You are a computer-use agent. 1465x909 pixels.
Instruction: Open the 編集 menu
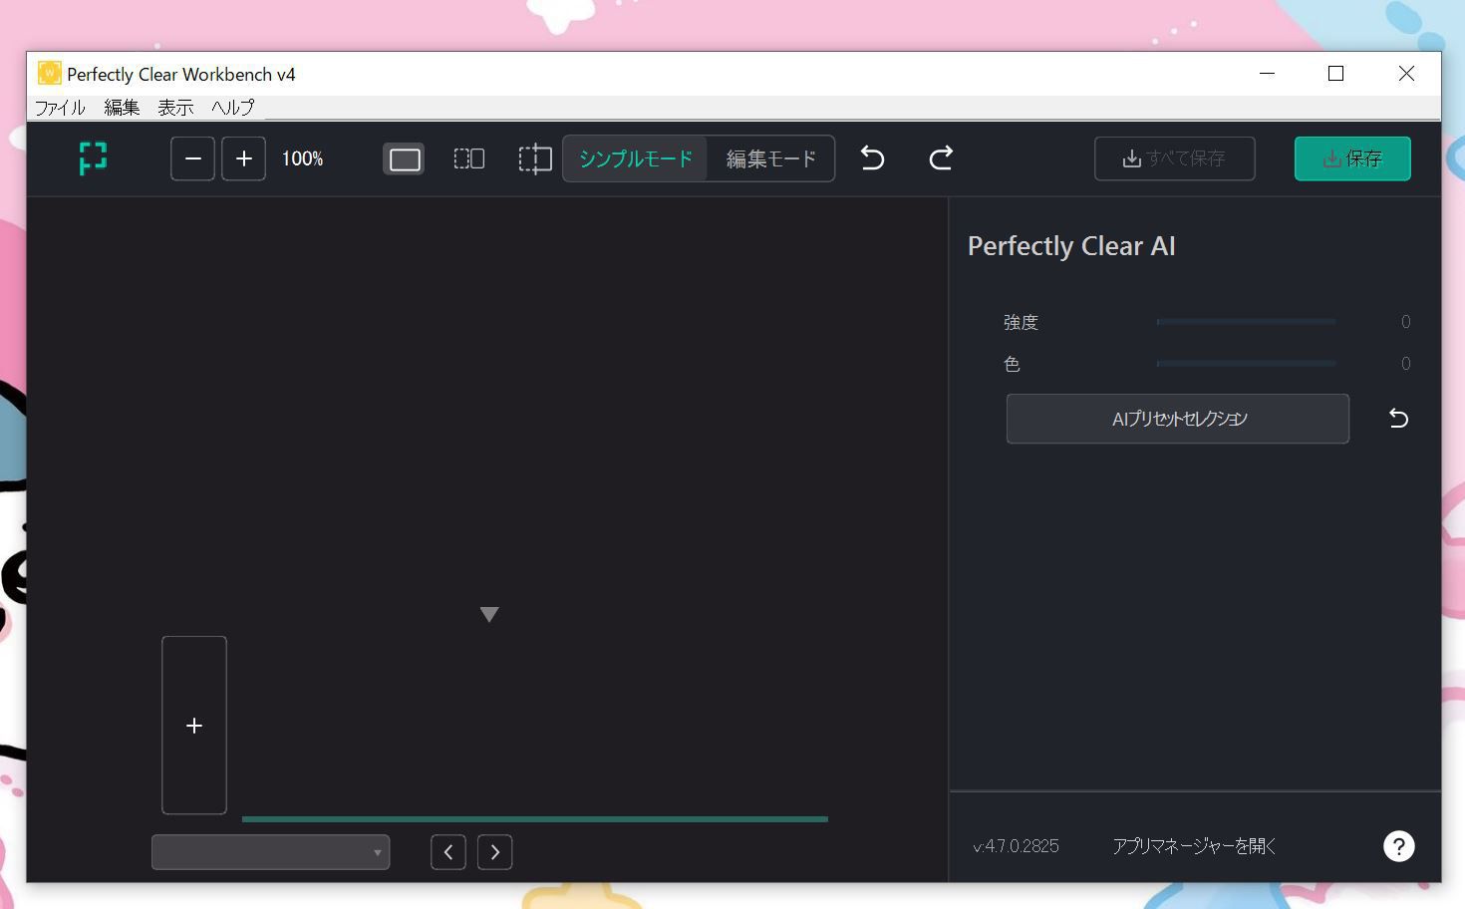click(x=122, y=107)
